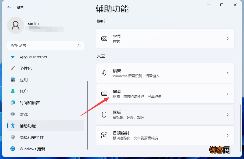Click the main content scrollbar
This screenshot has height=159, width=244.
point(240,128)
